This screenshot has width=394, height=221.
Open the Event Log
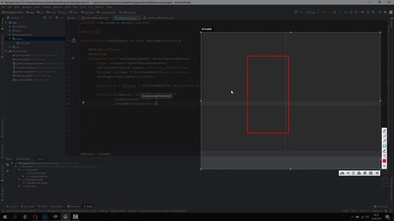point(381,206)
